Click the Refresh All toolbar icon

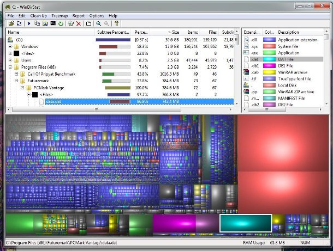pos(19,23)
